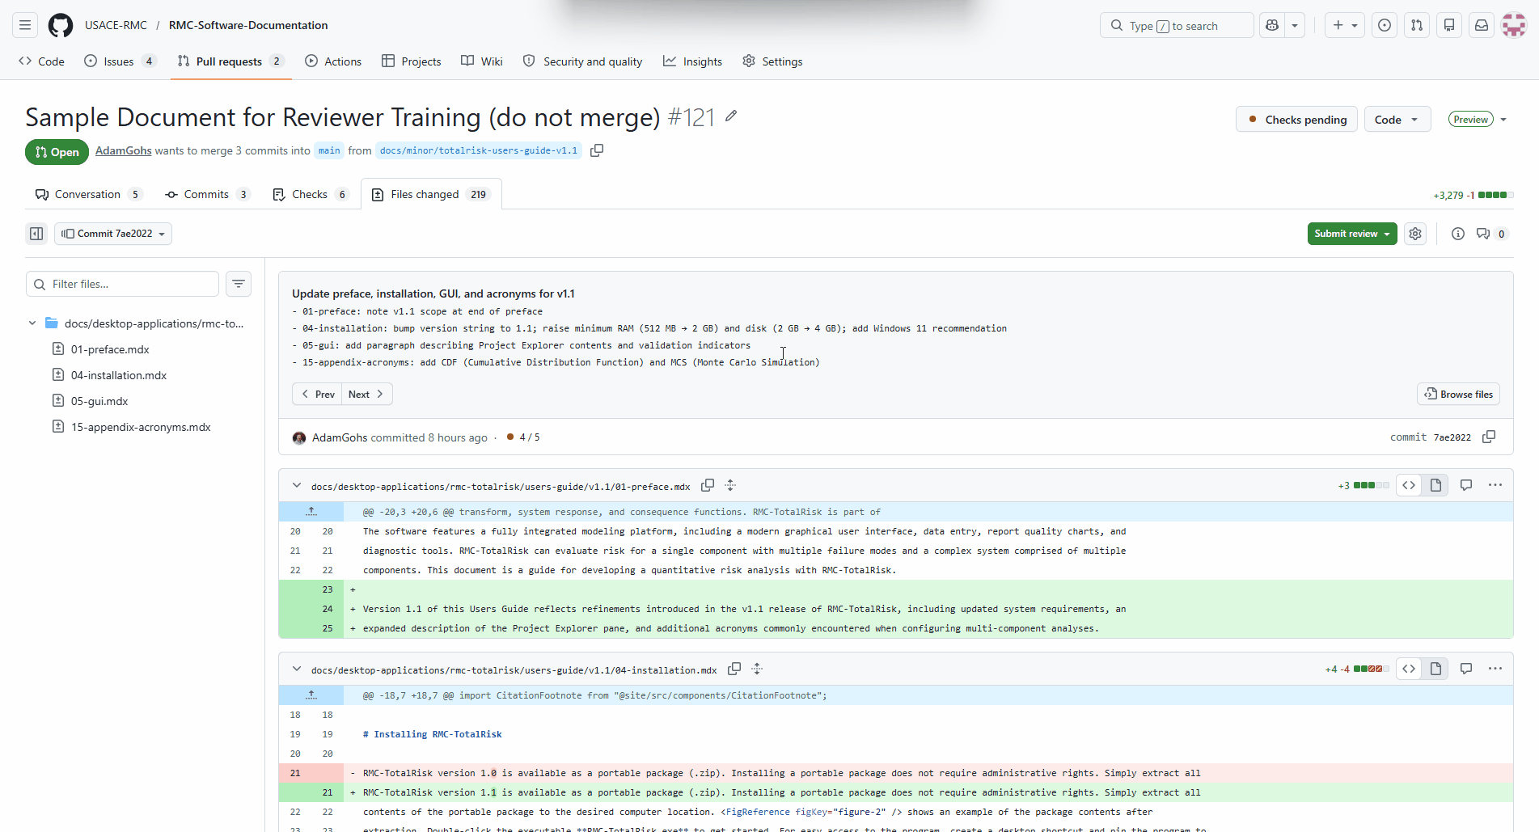Open user avatar menu

click(1514, 25)
